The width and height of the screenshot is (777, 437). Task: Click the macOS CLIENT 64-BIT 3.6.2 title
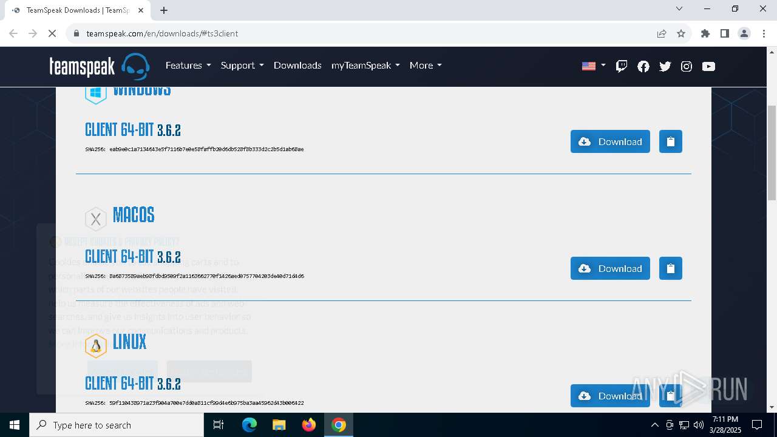click(133, 257)
